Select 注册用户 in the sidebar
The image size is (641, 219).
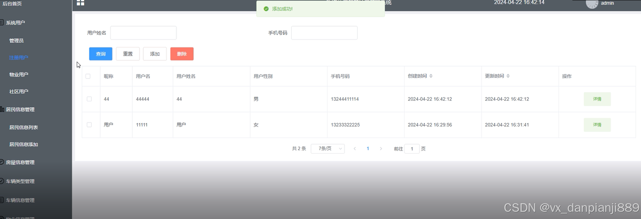tap(19, 58)
